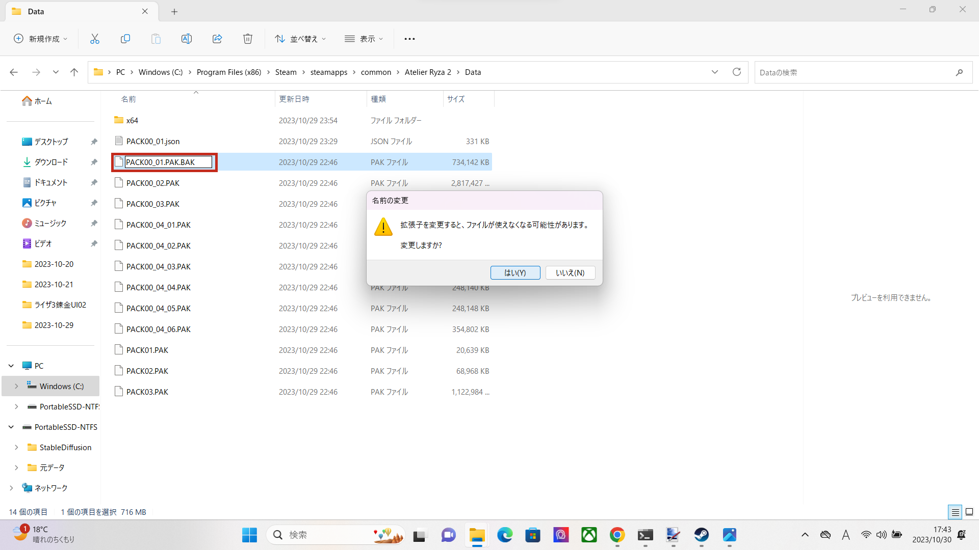Open Microsoft Store from the taskbar
Screen dimensions: 979x550
pyautogui.click(x=533, y=535)
